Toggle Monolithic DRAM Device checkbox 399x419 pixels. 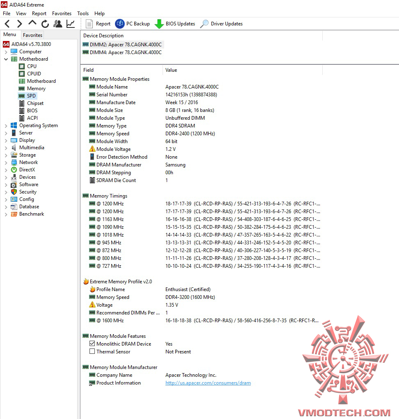92,344
